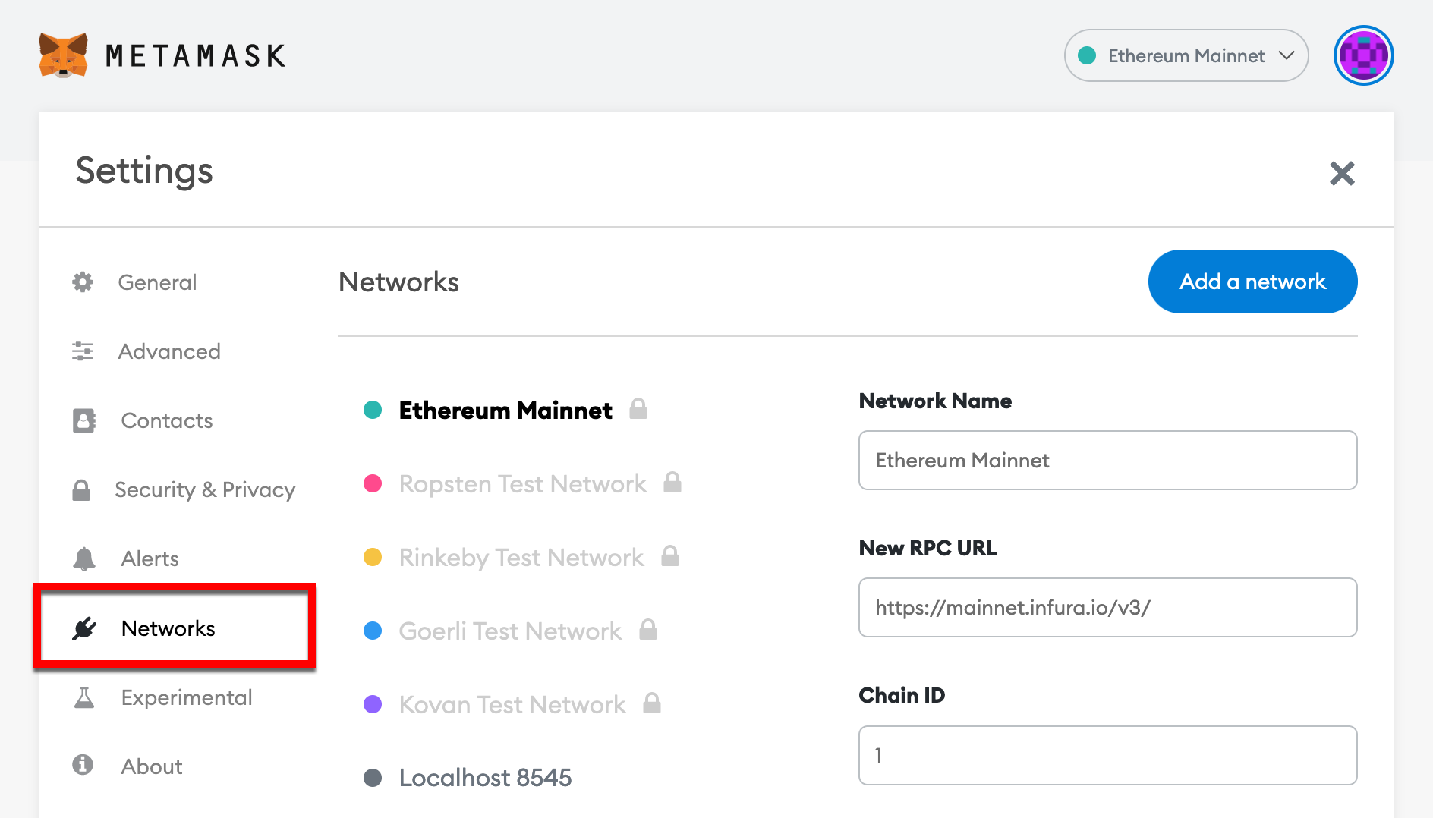The width and height of the screenshot is (1433, 818).
Task: Click the blue dot beside Goerli Test Network
Action: coord(373,631)
